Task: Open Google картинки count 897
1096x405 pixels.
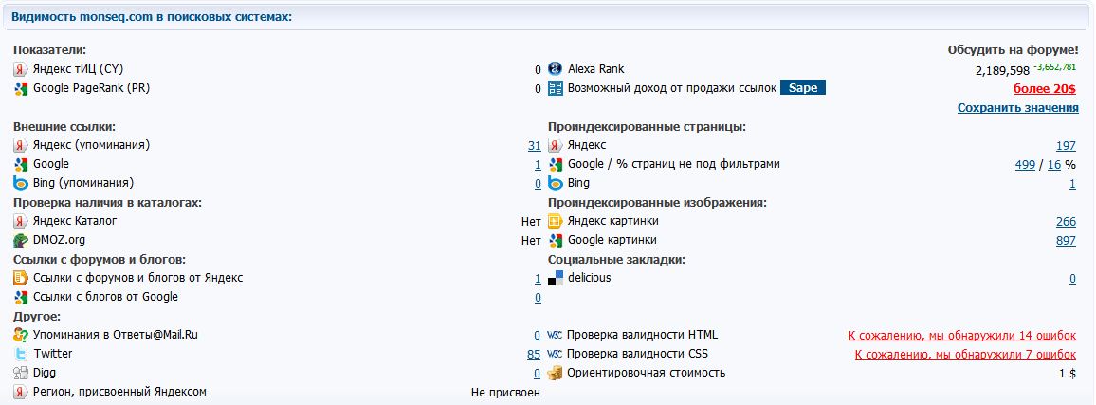Action: click(1066, 241)
